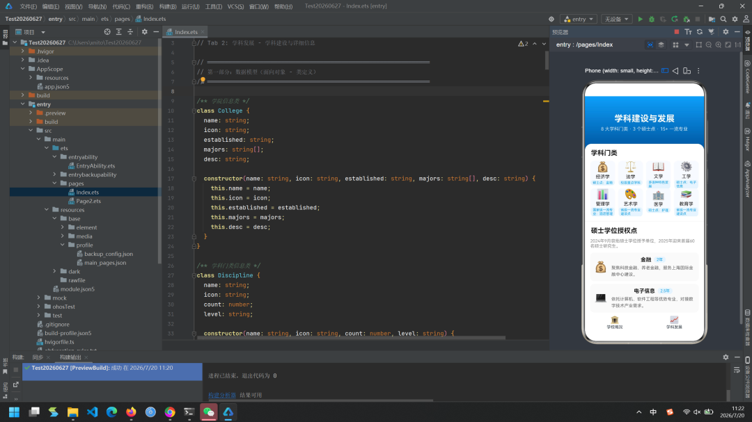The image size is (752, 422).
Task: Rotate the phone preview with back triangle icon
Action: [675, 71]
